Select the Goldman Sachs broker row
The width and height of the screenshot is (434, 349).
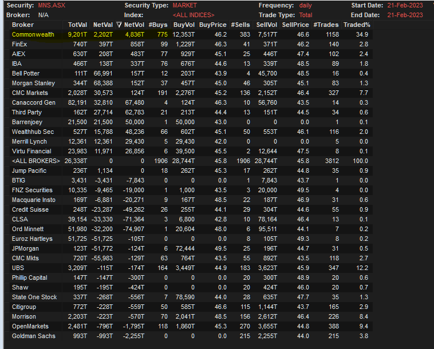click(x=191, y=336)
